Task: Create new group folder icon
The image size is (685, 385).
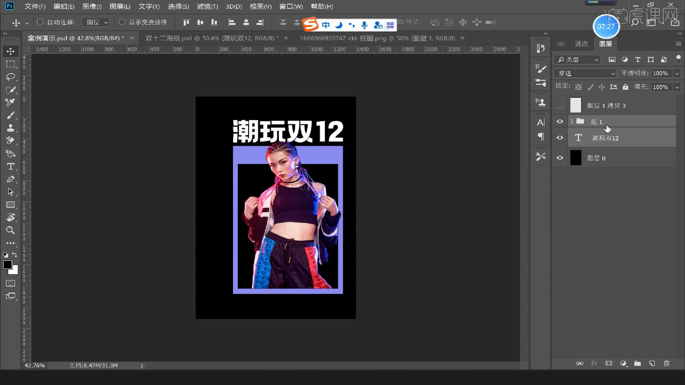Action: (638, 363)
